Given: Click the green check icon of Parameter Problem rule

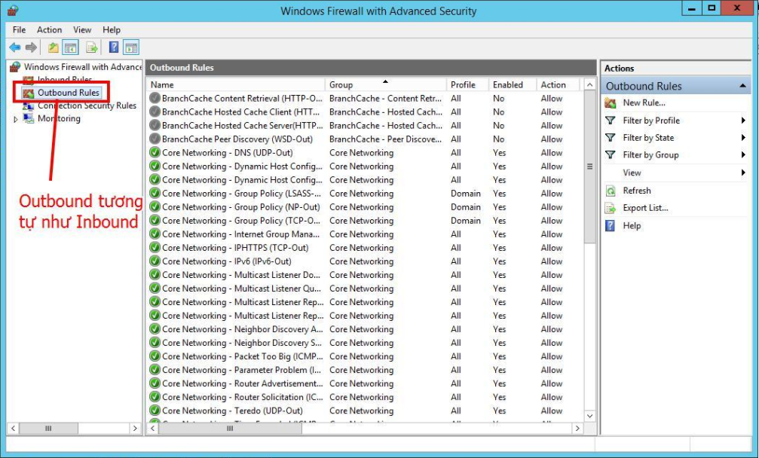Looking at the screenshot, I should coord(155,370).
